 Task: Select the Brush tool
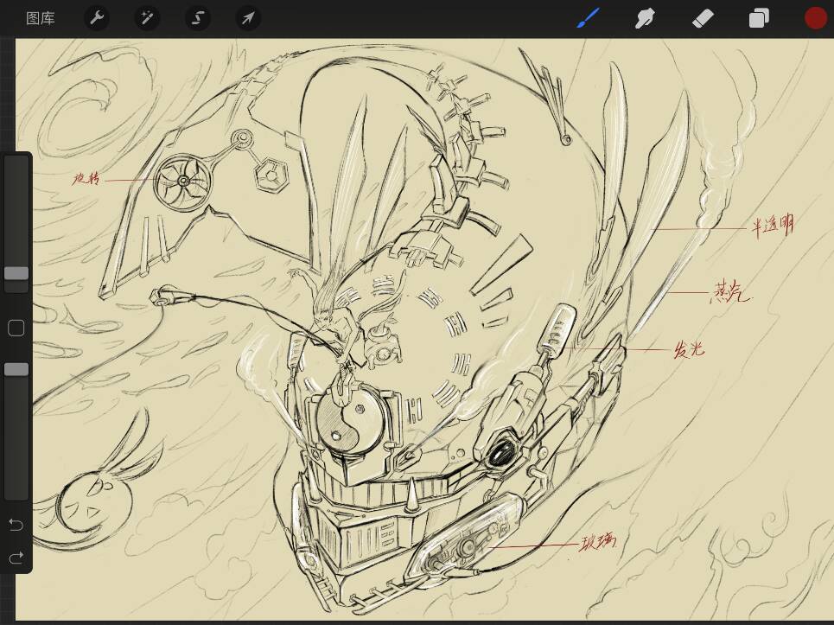[589, 18]
